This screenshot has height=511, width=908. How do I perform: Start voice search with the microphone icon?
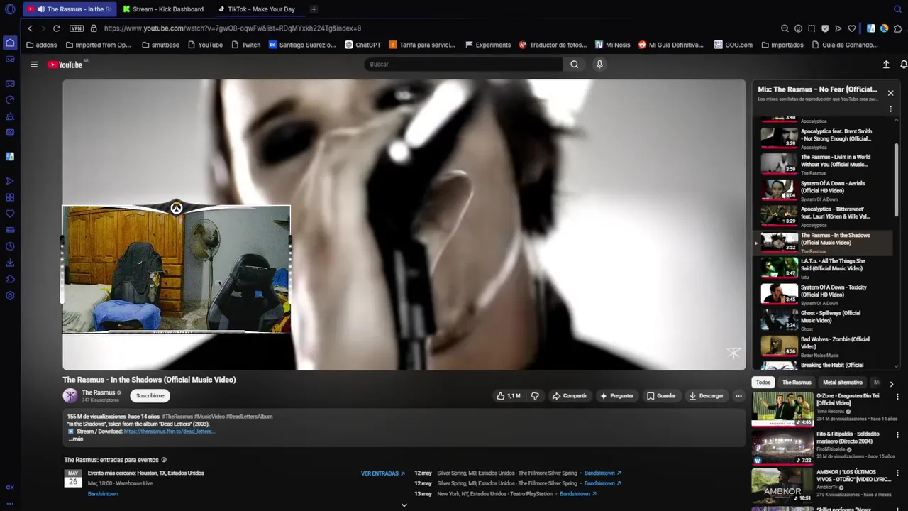(x=599, y=65)
